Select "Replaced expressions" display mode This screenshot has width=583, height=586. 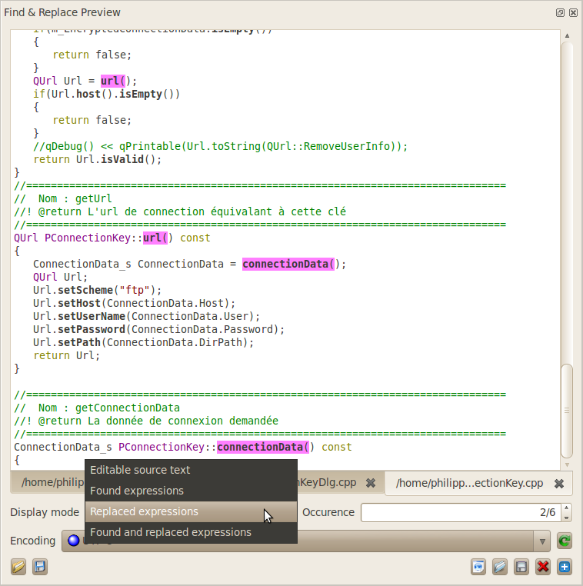coord(144,511)
